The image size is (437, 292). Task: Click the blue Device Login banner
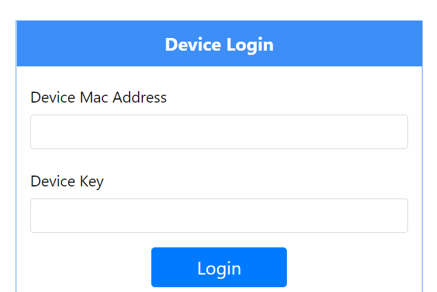click(x=219, y=45)
